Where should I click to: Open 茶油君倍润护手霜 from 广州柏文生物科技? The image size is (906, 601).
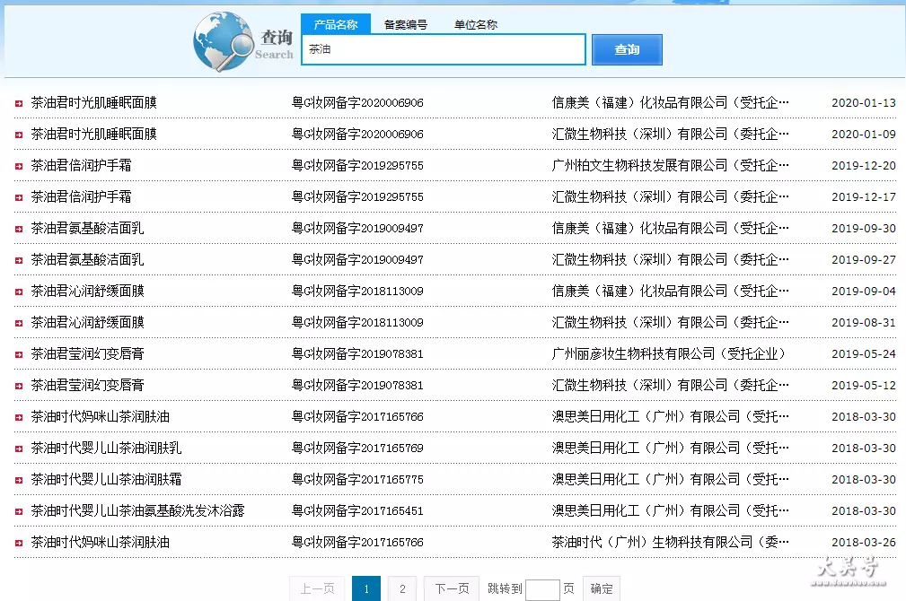[x=81, y=166]
